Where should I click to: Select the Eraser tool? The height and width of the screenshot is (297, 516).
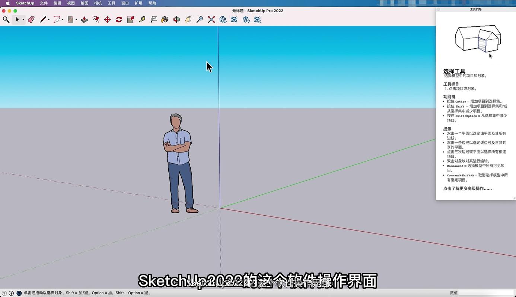click(x=31, y=20)
